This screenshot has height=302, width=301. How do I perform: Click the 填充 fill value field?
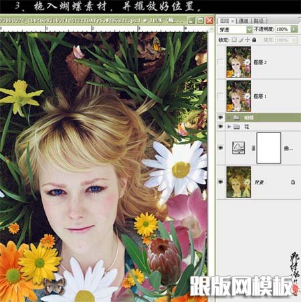click(283, 40)
